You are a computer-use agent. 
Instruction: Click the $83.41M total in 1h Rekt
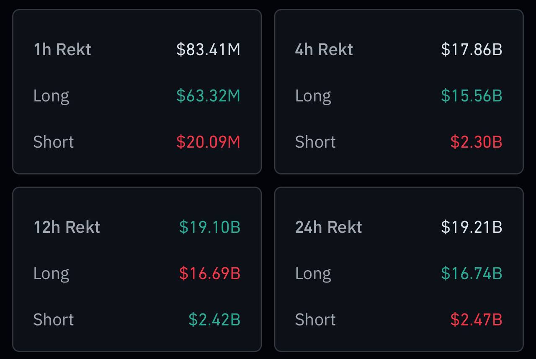(208, 49)
